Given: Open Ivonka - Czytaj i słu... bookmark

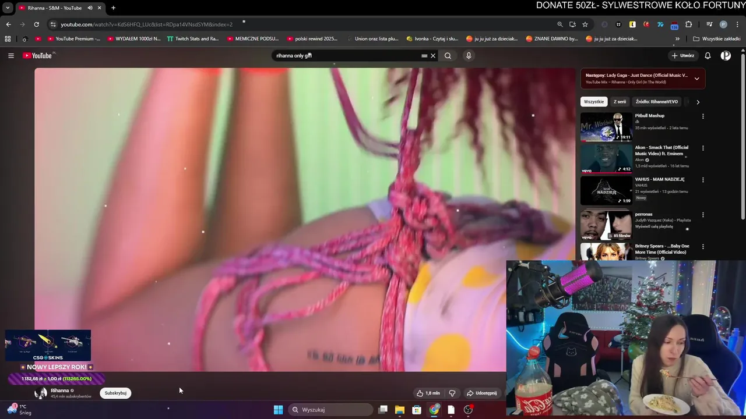Looking at the screenshot, I should (432, 39).
